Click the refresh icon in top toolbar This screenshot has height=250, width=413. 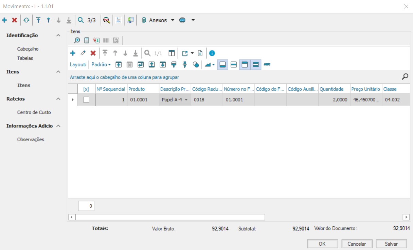point(26,20)
